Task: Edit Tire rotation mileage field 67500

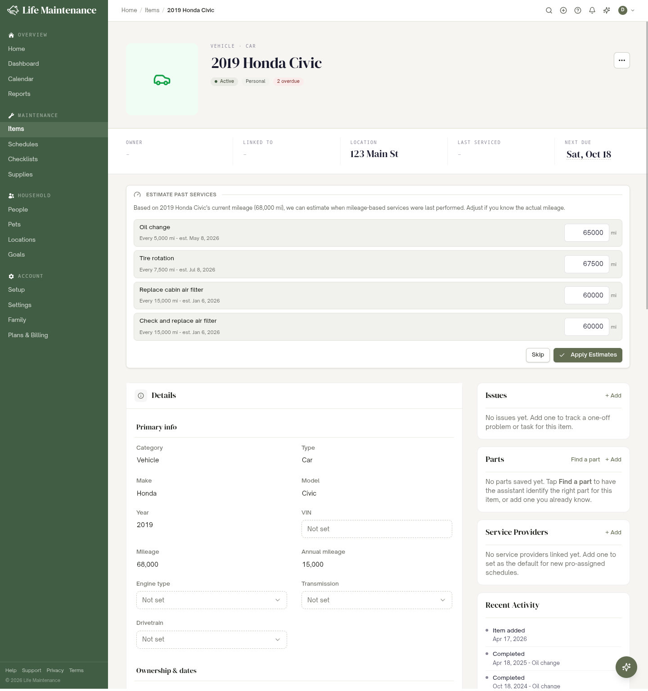Action: tap(587, 264)
